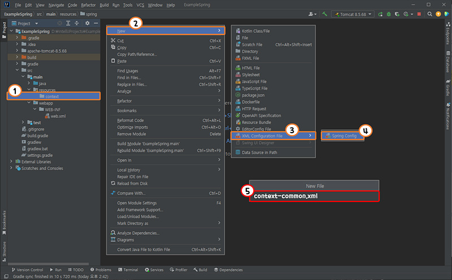This screenshot has height=280, width=452.
Task: Click the Project panel settings gear
Action: pyautogui.click(x=88, y=23)
